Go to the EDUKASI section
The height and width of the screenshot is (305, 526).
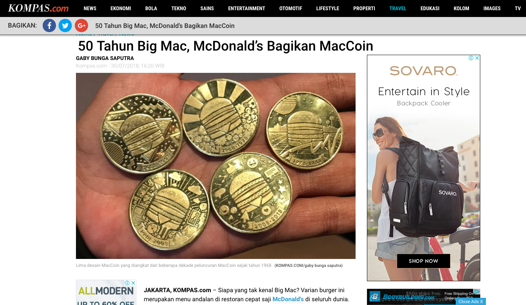[430, 8]
